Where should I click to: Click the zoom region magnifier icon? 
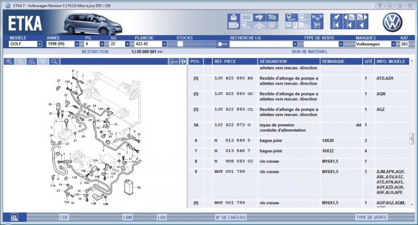pos(31,62)
